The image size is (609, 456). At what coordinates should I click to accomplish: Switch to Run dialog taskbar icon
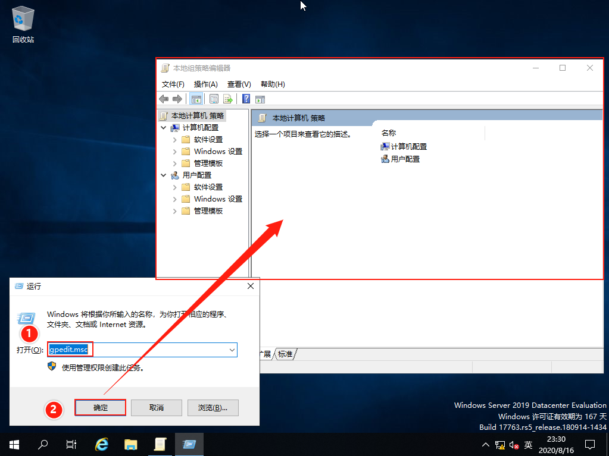(x=189, y=444)
